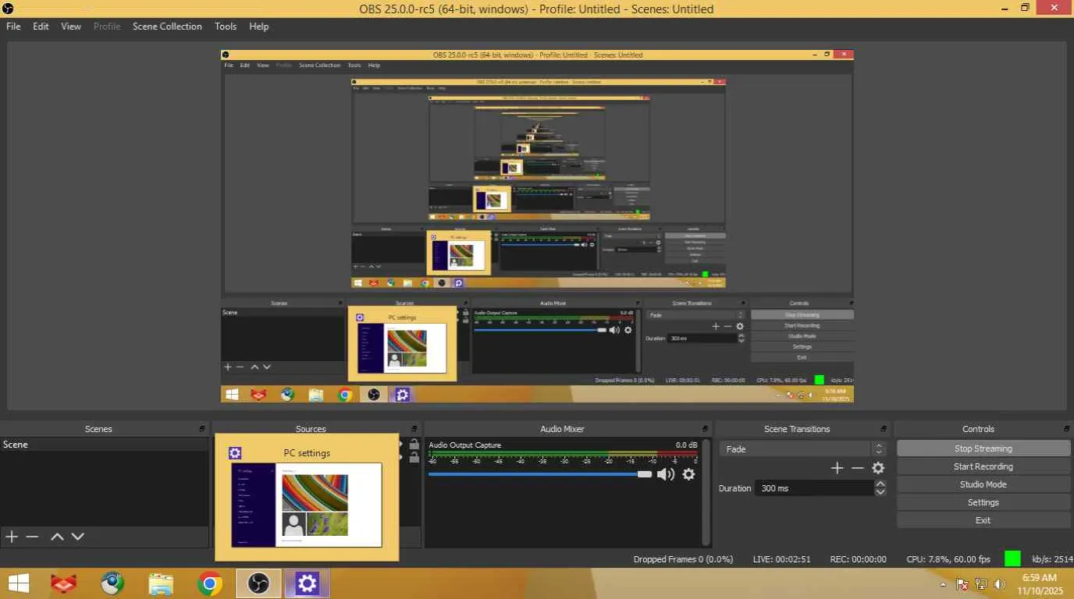This screenshot has height=599, width=1074.
Task: Click the green connection status square
Action: [1012, 558]
